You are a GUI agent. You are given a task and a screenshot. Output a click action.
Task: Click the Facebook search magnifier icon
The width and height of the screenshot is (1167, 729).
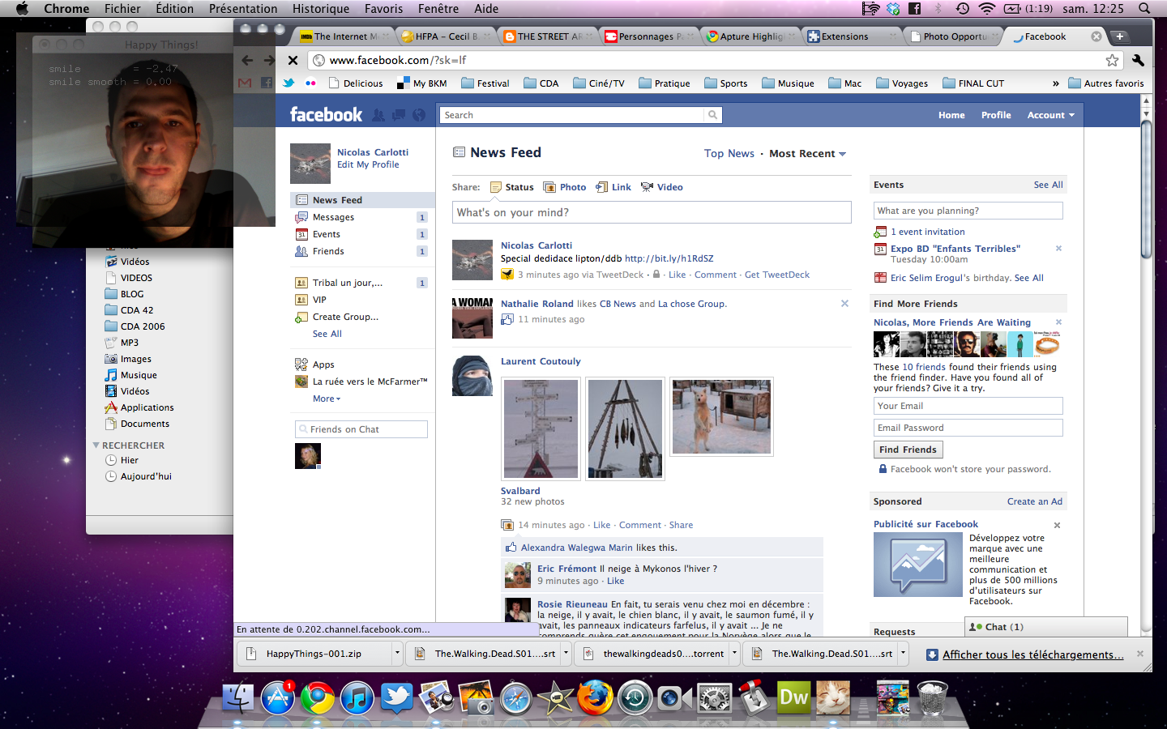click(x=712, y=115)
